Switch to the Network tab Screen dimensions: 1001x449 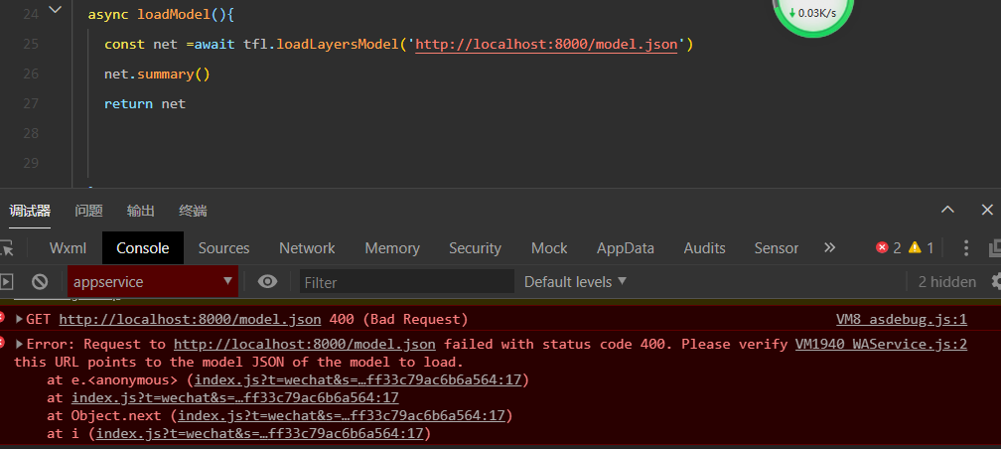[307, 247]
